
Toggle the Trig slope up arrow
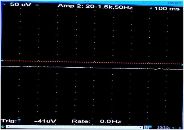[x=19, y=121]
